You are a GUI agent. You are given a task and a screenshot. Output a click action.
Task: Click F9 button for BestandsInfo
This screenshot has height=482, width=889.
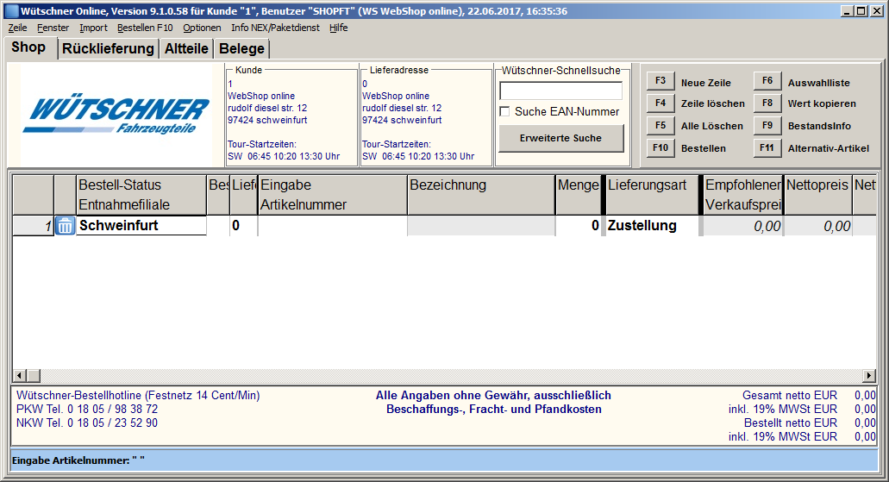pos(767,125)
